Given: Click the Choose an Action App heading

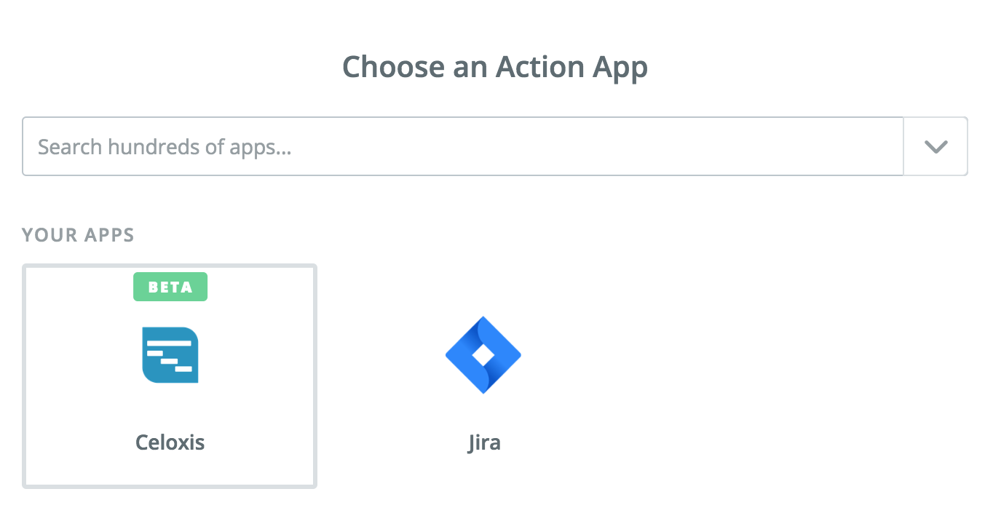Looking at the screenshot, I should (x=495, y=67).
